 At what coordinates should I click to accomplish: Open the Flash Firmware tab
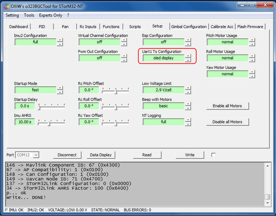pos(250,27)
